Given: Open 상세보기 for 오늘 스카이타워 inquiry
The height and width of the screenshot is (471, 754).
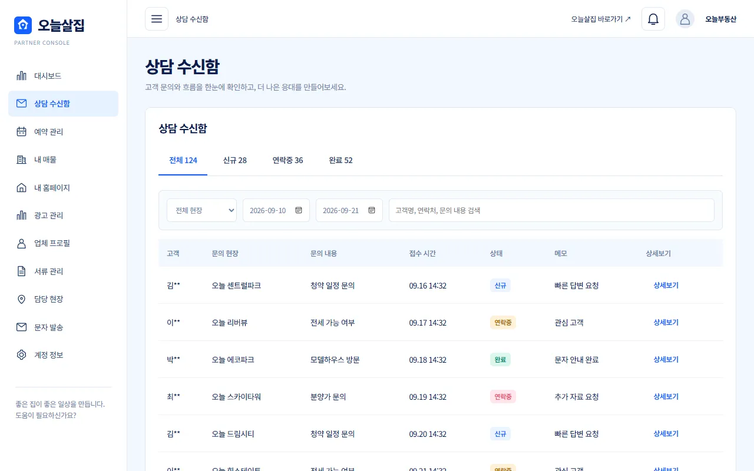Looking at the screenshot, I should pos(666,397).
